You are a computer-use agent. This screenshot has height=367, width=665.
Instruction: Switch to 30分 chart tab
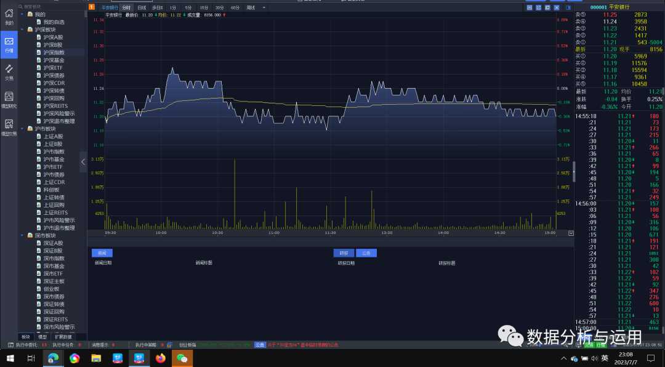click(x=219, y=7)
